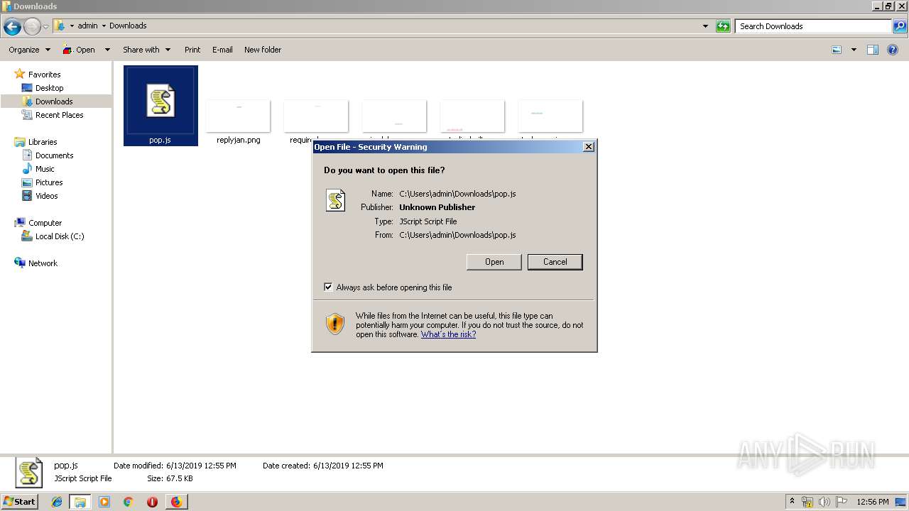
Task: Click the shield warning icon in dialog
Action: [335, 324]
